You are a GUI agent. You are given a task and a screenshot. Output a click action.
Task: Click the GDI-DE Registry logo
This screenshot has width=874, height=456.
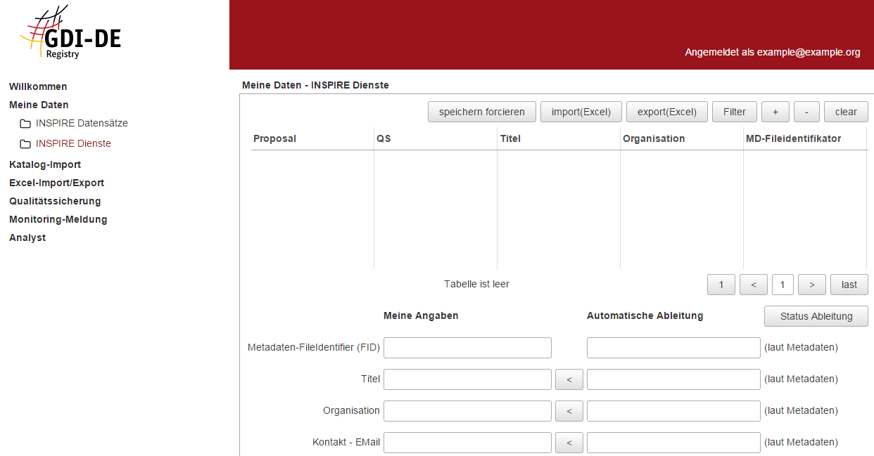click(70, 35)
